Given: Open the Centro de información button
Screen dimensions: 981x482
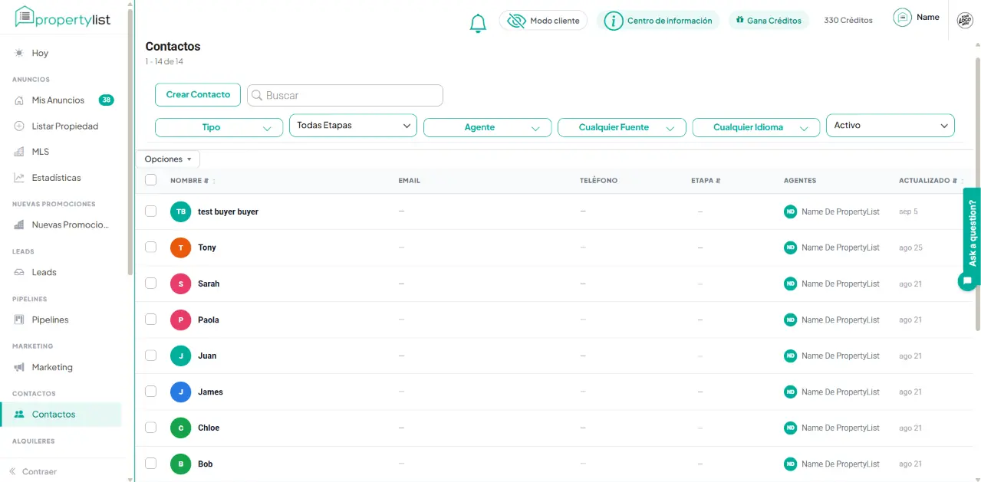Looking at the screenshot, I should pyautogui.click(x=658, y=21).
